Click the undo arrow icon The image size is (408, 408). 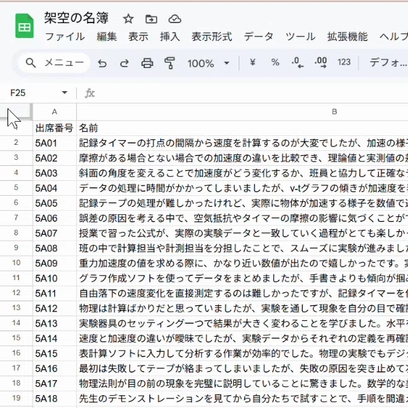pos(102,63)
